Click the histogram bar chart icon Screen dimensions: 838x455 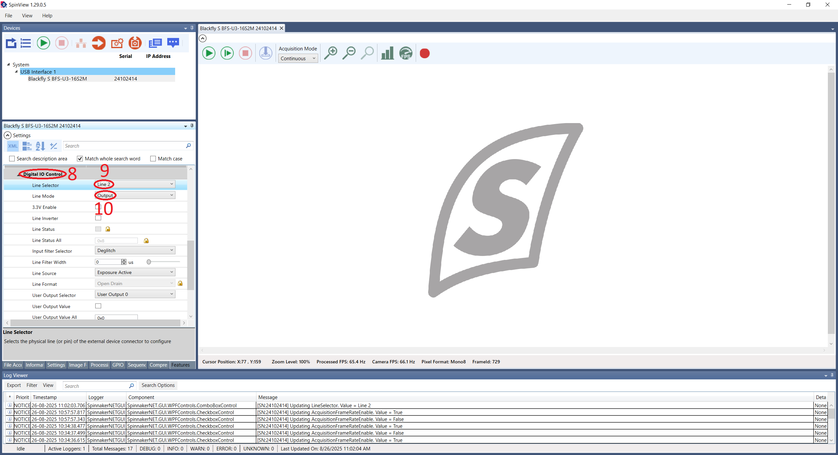[x=387, y=53]
